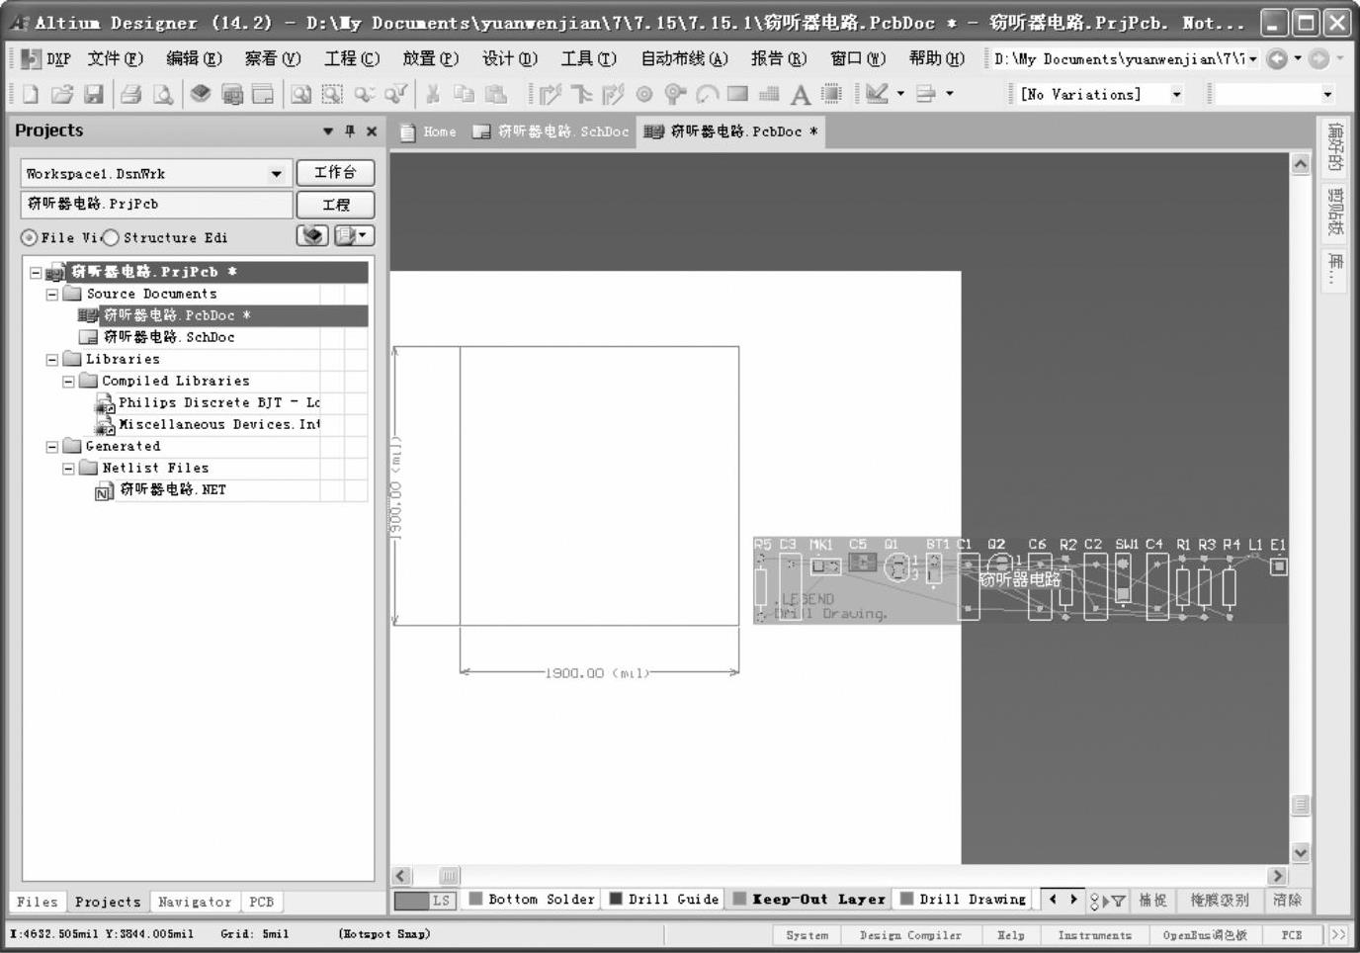Viewport: 1360px width, 953px height.
Task: Open the Workspace1.DsnWrk dropdown
Action: point(276,174)
